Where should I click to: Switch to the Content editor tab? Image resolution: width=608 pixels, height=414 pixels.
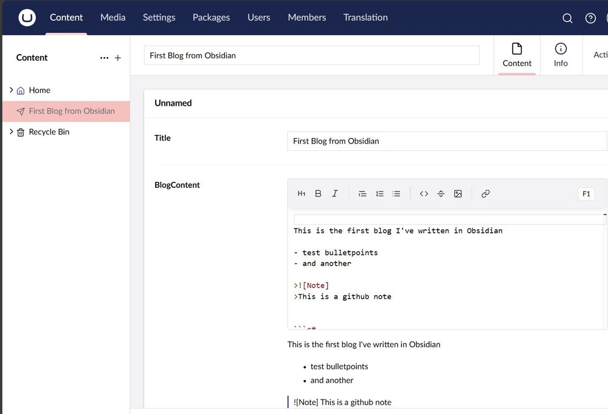pos(517,55)
